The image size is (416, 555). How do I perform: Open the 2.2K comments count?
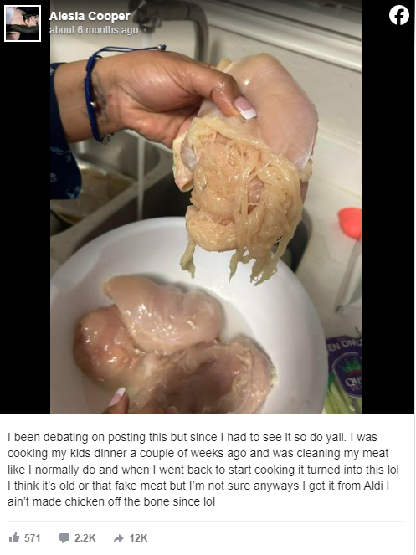tap(85, 538)
